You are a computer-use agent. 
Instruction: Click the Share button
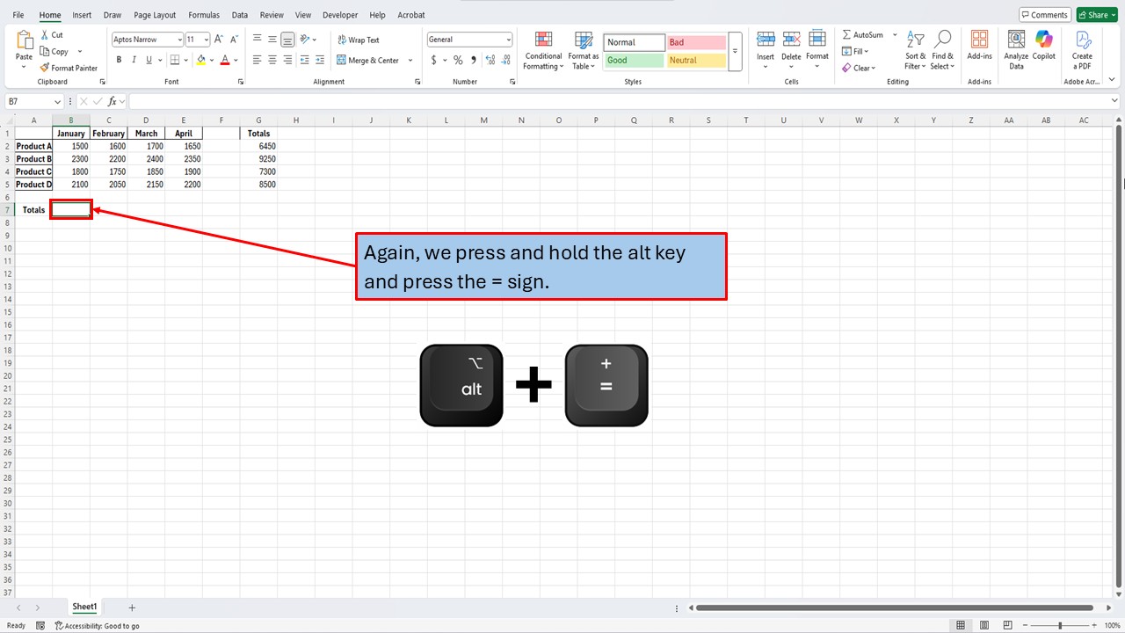[x=1095, y=14]
